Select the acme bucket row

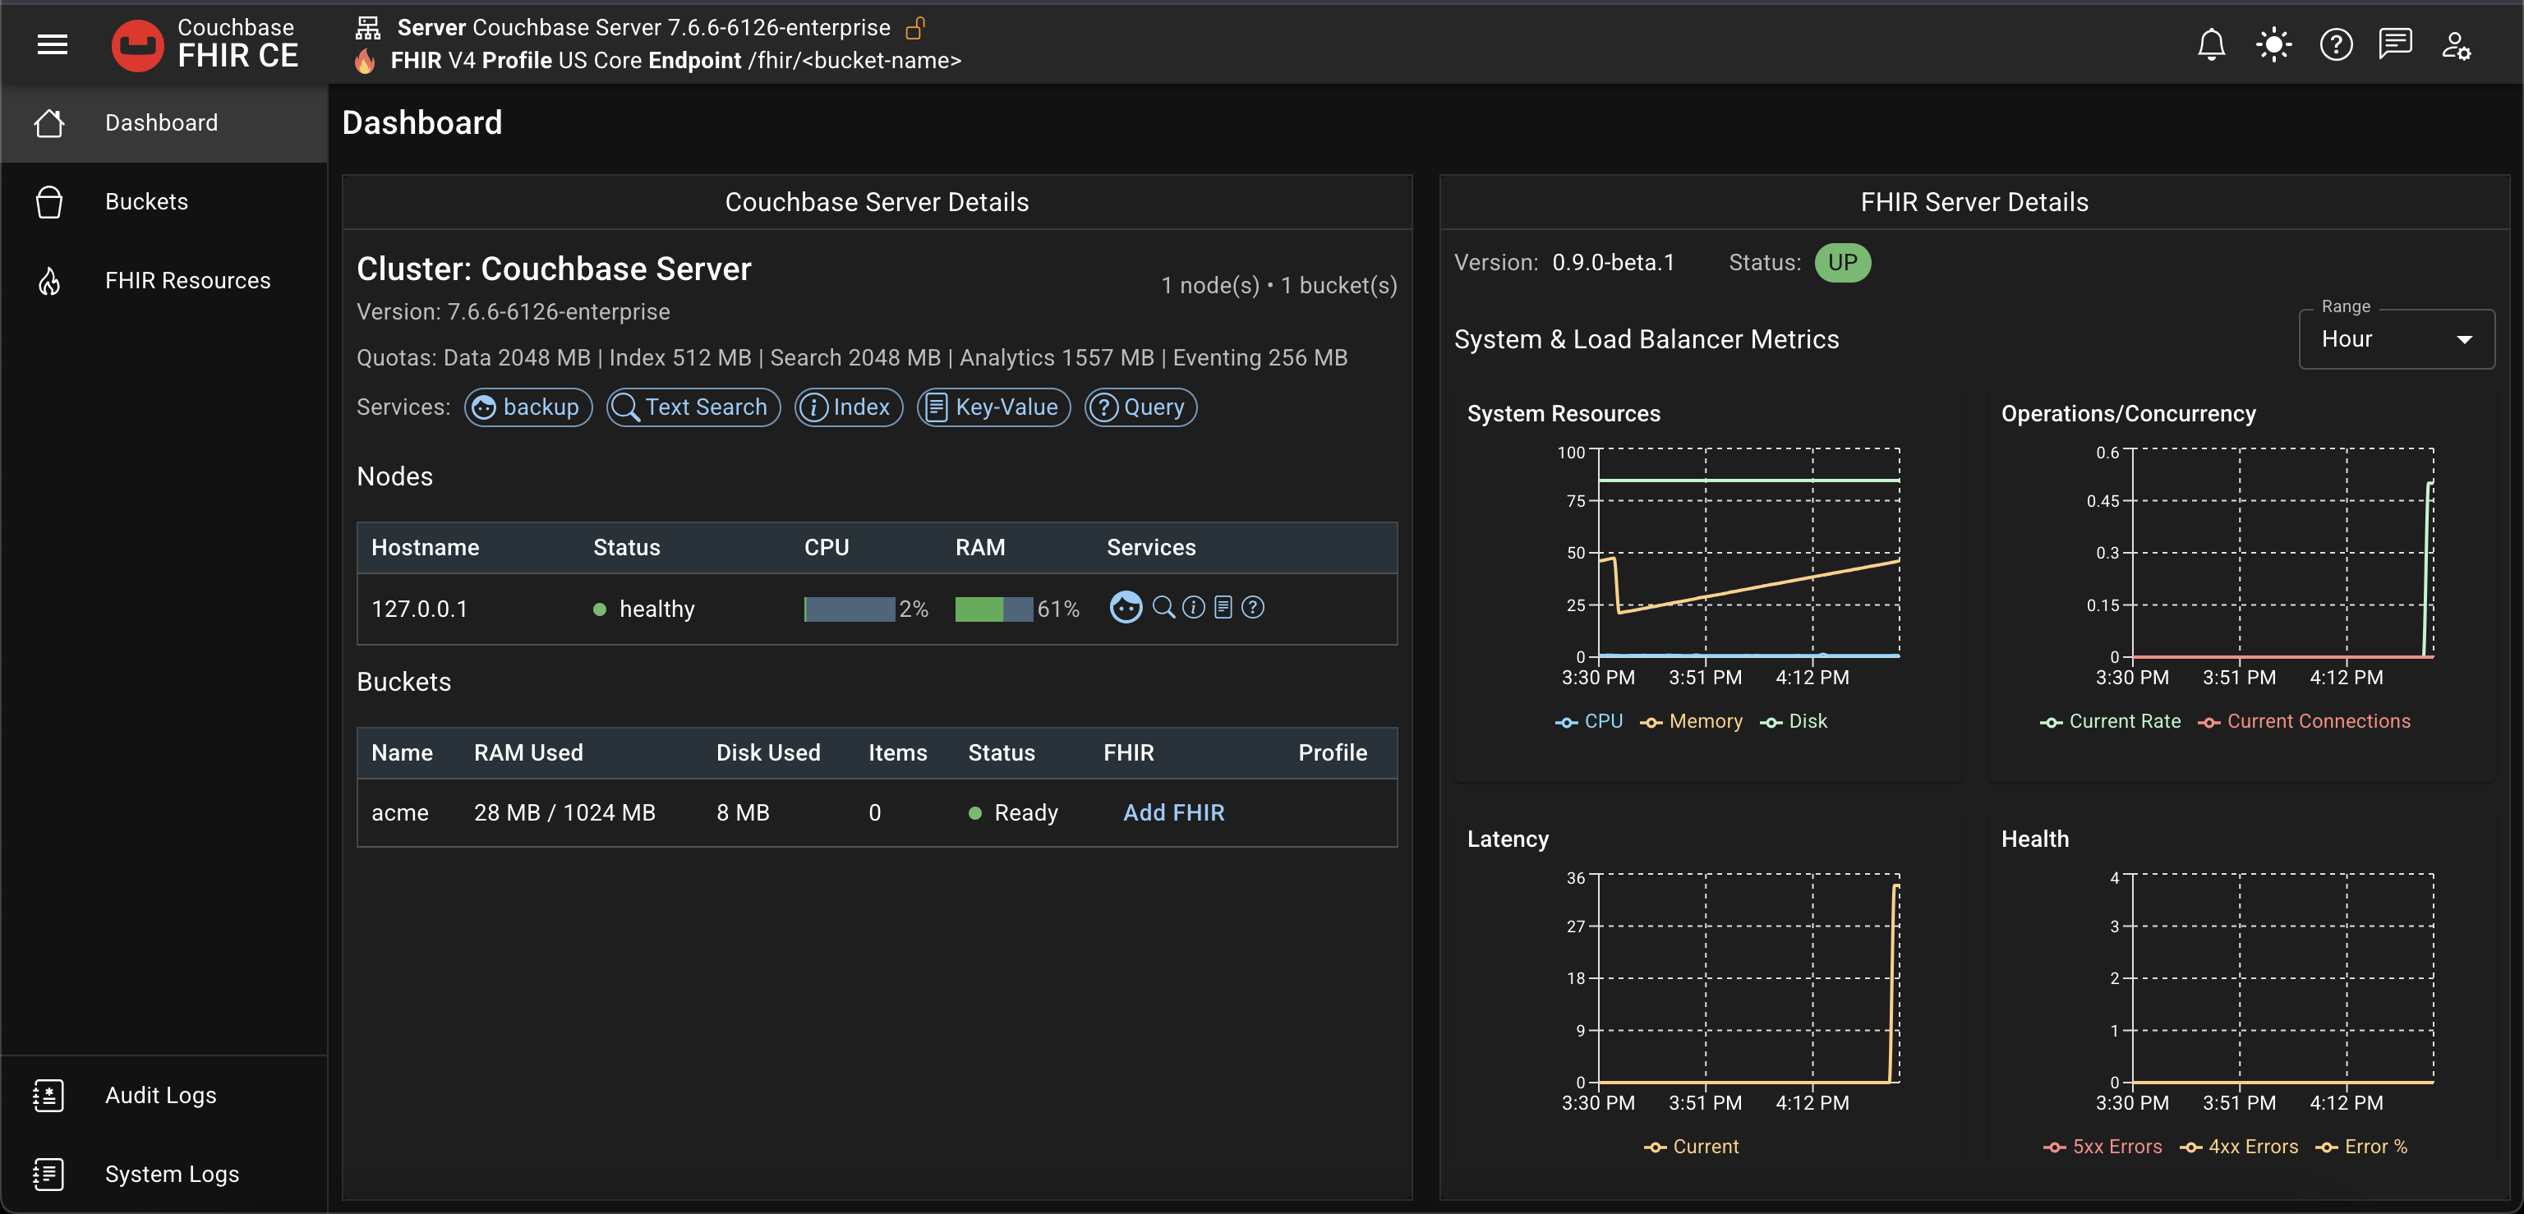tap(401, 812)
